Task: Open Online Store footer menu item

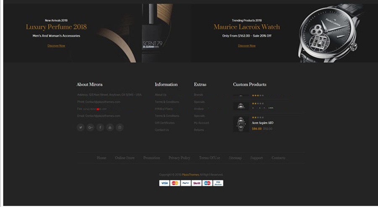Action: coord(125,158)
